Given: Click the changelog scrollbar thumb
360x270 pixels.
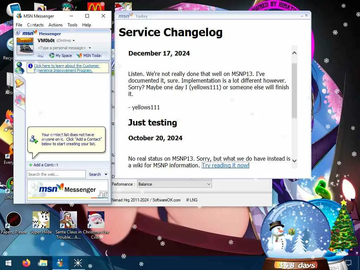Looking at the screenshot, I should [x=294, y=91].
